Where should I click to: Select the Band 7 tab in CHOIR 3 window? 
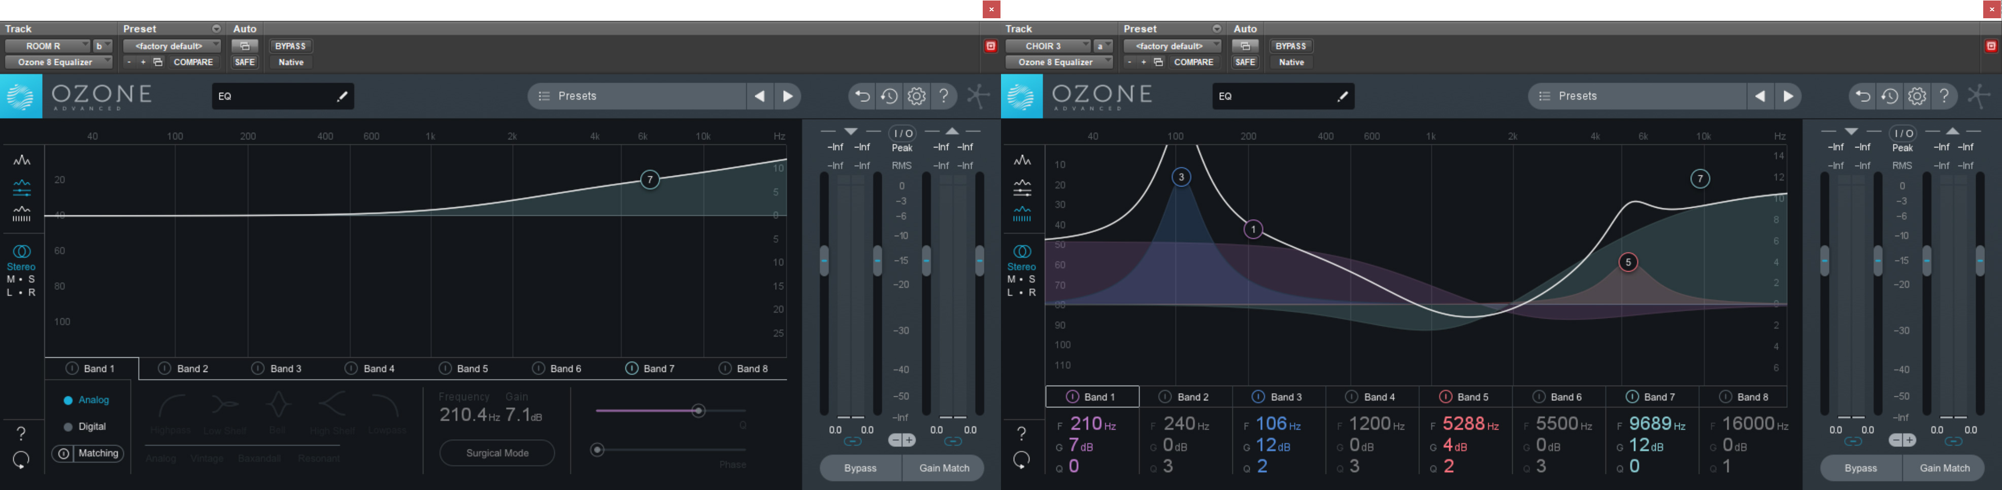1652,397
